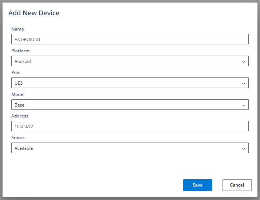The height and width of the screenshot is (200, 260).
Task: Cancel adding the device
Action: [x=237, y=185]
